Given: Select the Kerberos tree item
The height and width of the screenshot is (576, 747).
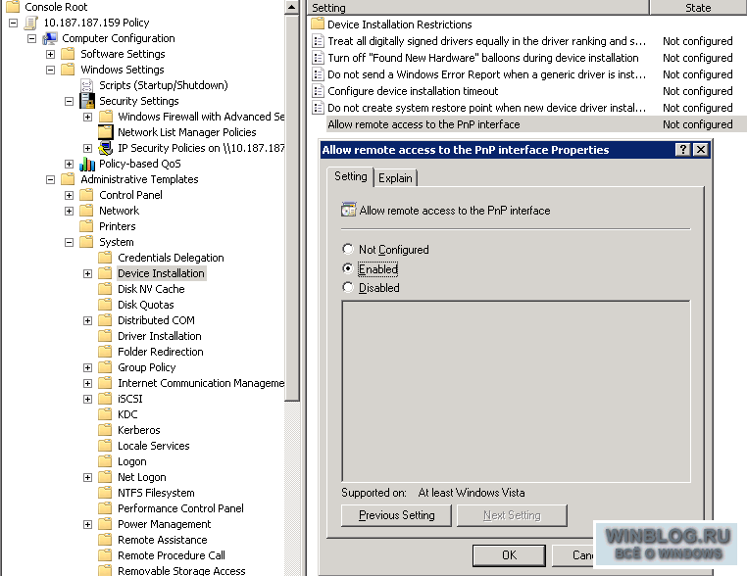Looking at the screenshot, I should point(138,430).
